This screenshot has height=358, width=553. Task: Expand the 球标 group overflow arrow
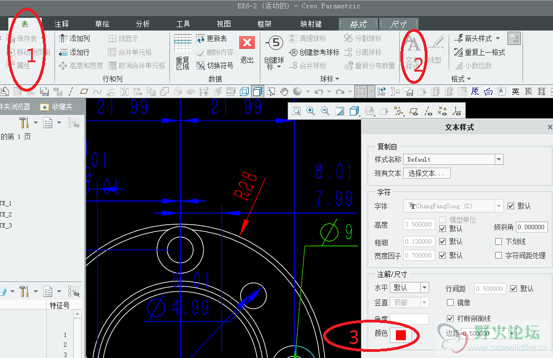pos(338,79)
